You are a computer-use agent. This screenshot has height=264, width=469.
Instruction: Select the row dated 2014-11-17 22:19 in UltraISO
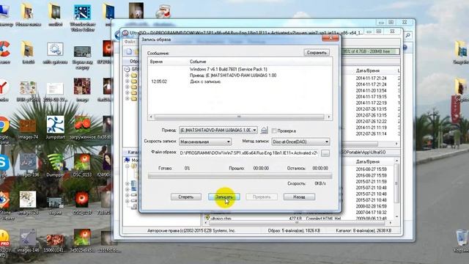coord(372,103)
